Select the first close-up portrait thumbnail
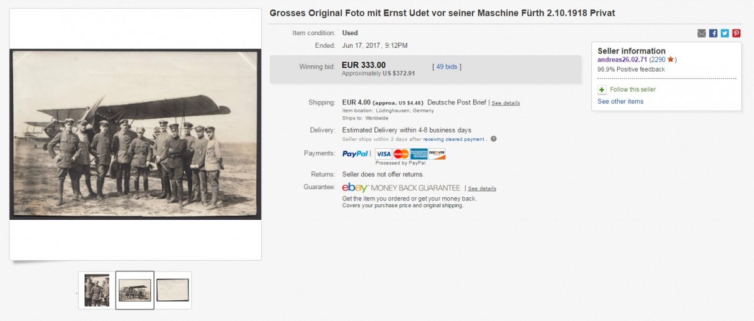Screen dimensions: 754x321 tap(97, 290)
